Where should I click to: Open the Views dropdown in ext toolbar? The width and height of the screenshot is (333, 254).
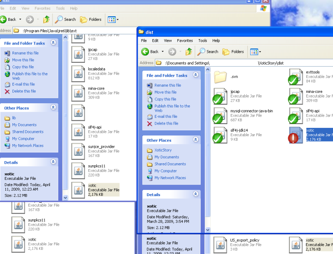pos(113,19)
